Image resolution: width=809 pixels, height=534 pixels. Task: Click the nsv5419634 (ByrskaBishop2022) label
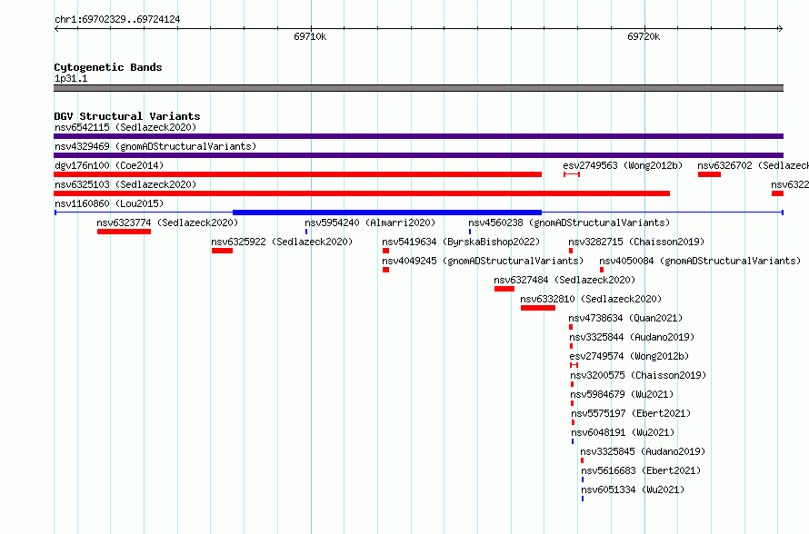point(461,242)
